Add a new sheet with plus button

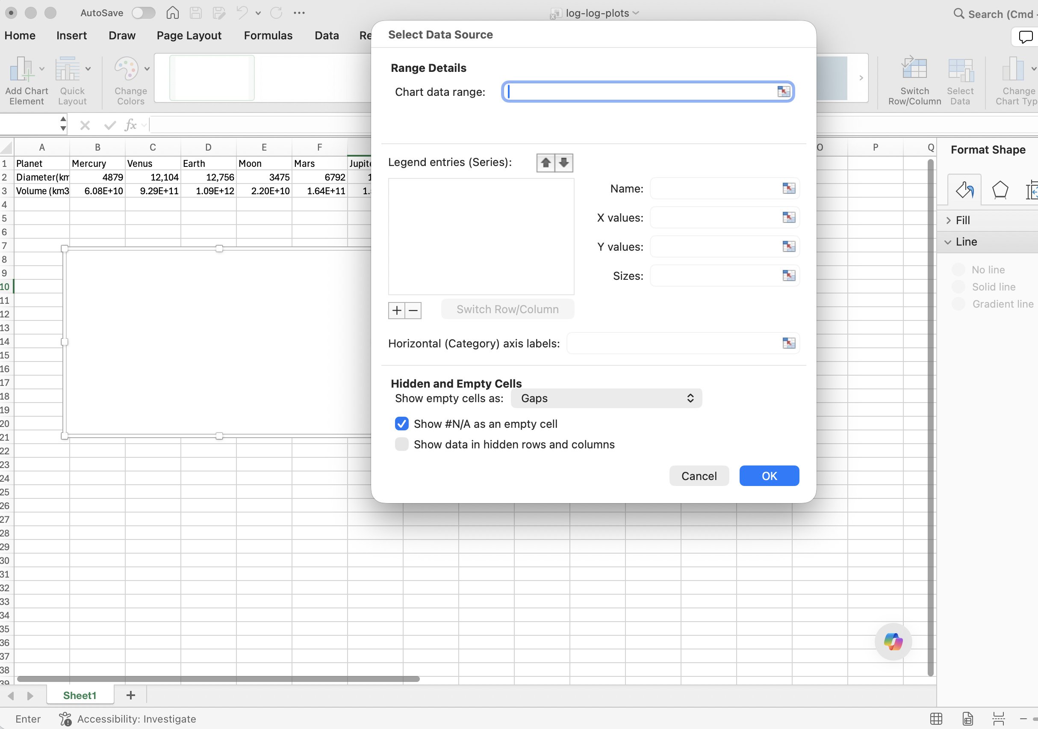[131, 696]
